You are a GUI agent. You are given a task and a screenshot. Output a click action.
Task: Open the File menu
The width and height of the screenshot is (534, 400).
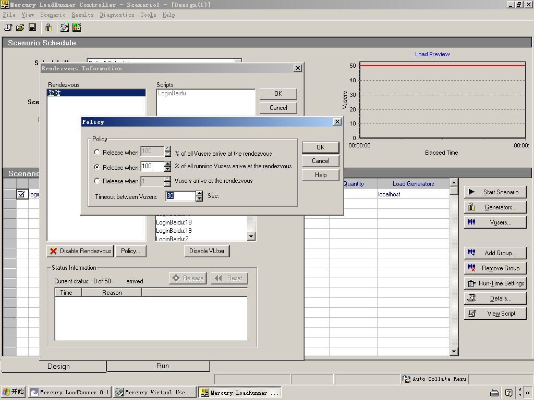point(9,15)
